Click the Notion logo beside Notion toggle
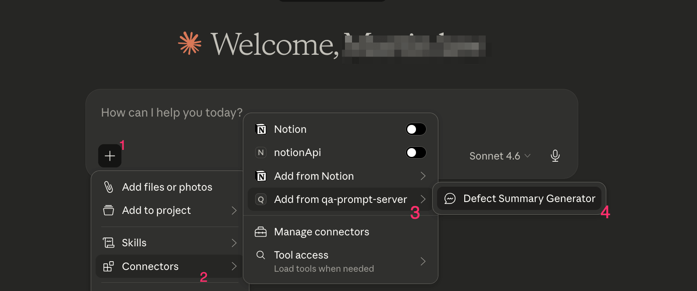 261,129
